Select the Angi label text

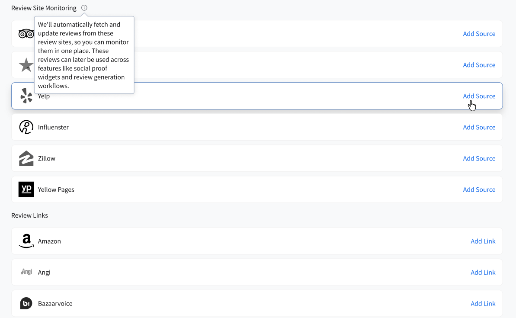[x=44, y=272]
